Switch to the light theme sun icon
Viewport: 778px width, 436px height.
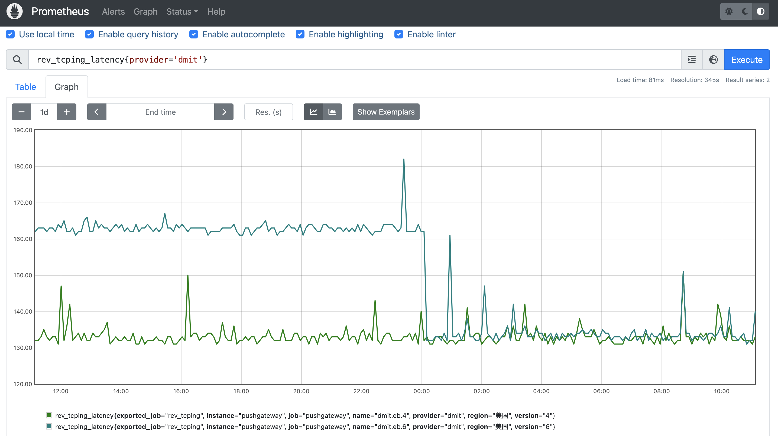click(x=729, y=11)
